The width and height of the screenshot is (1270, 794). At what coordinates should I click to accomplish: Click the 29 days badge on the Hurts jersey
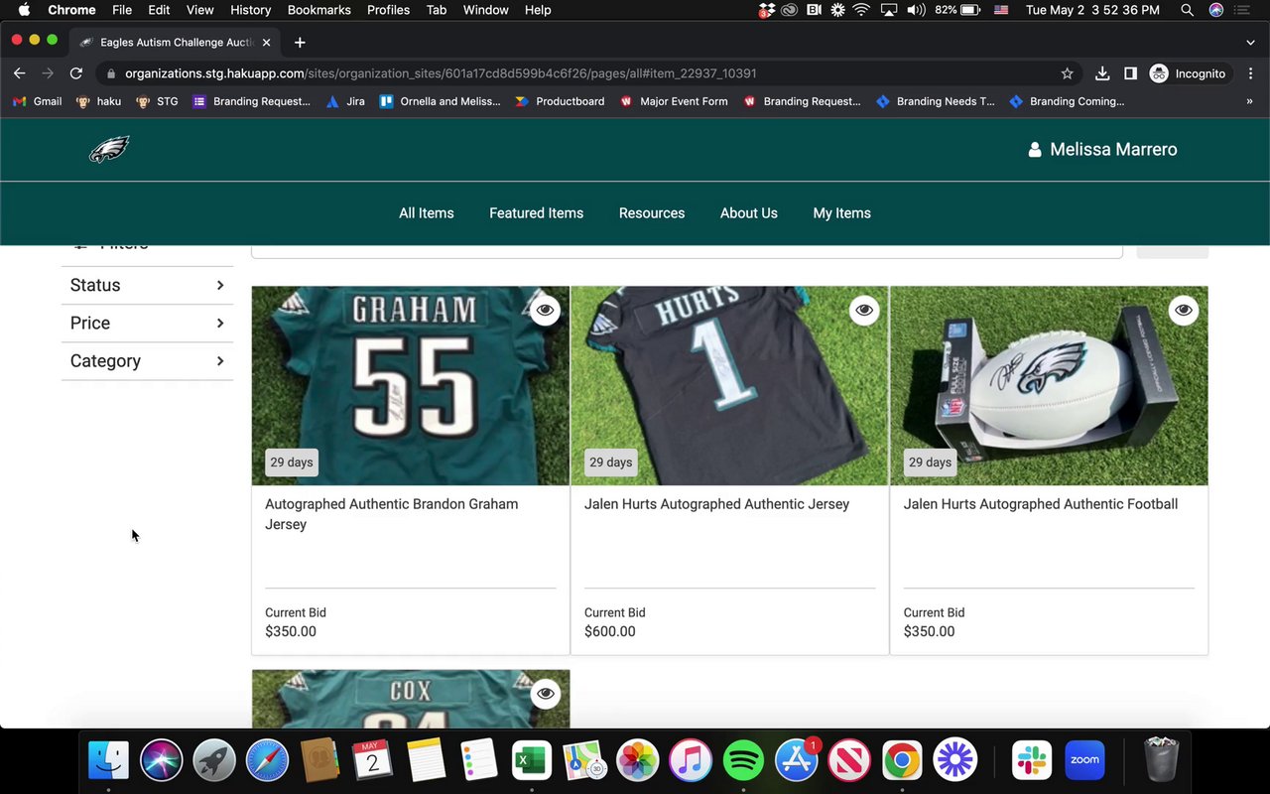[611, 463]
